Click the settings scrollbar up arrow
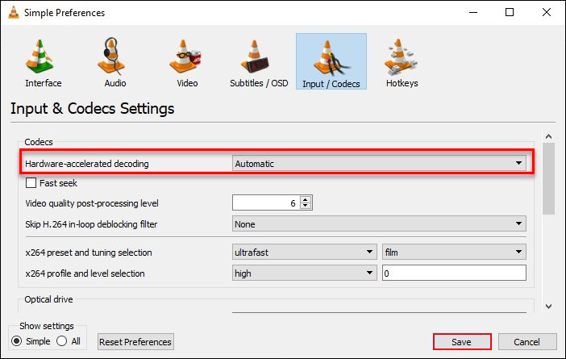This screenshot has width=566, height=359. point(549,136)
